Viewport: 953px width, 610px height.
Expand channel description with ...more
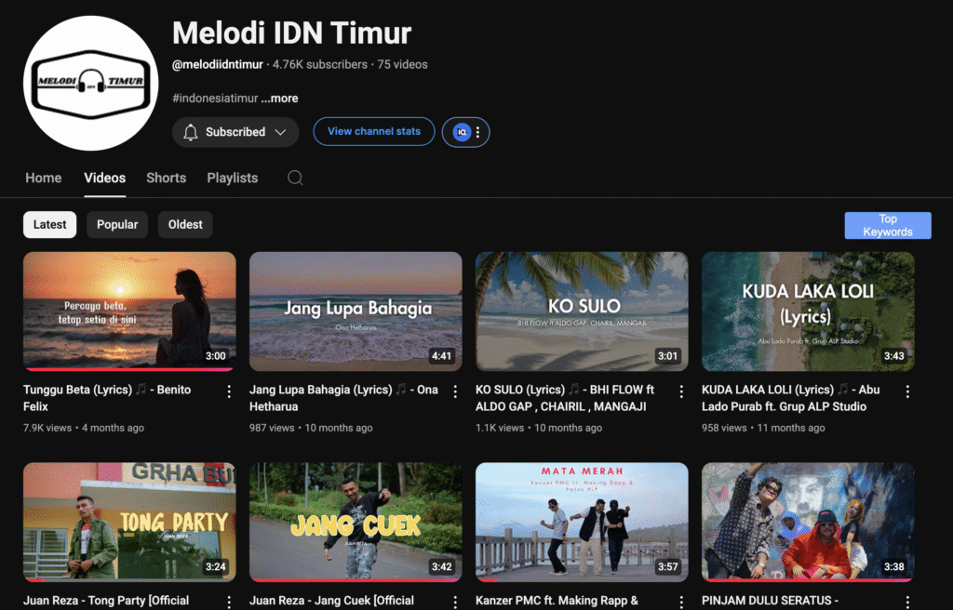tap(279, 99)
